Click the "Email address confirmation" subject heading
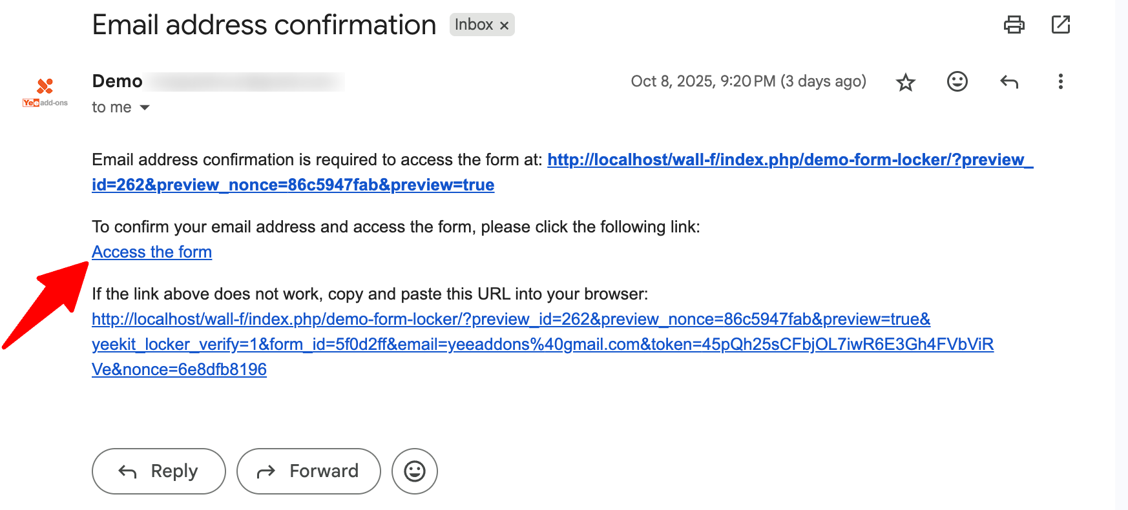This screenshot has height=510, width=1128. tap(264, 25)
